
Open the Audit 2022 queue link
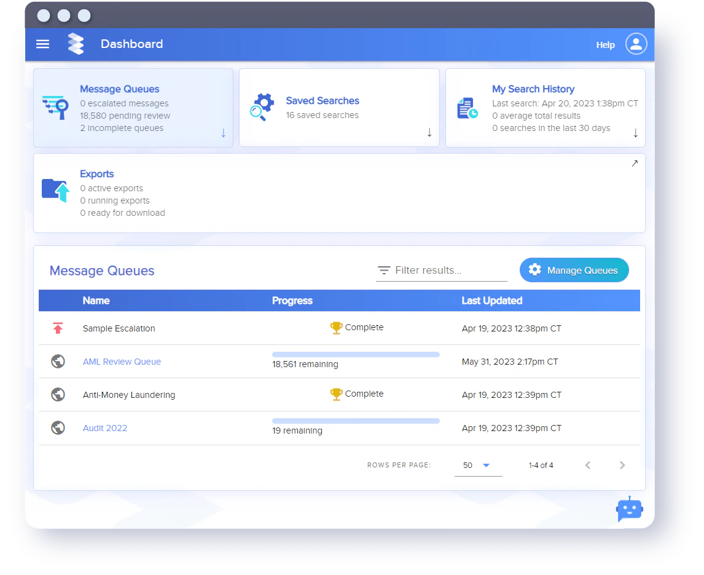click(x=105, y=428)
